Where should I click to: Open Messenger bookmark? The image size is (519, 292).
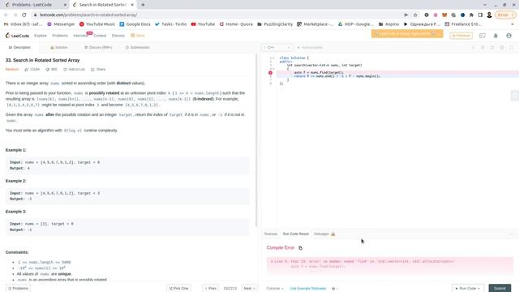click(x=61, y=24)
